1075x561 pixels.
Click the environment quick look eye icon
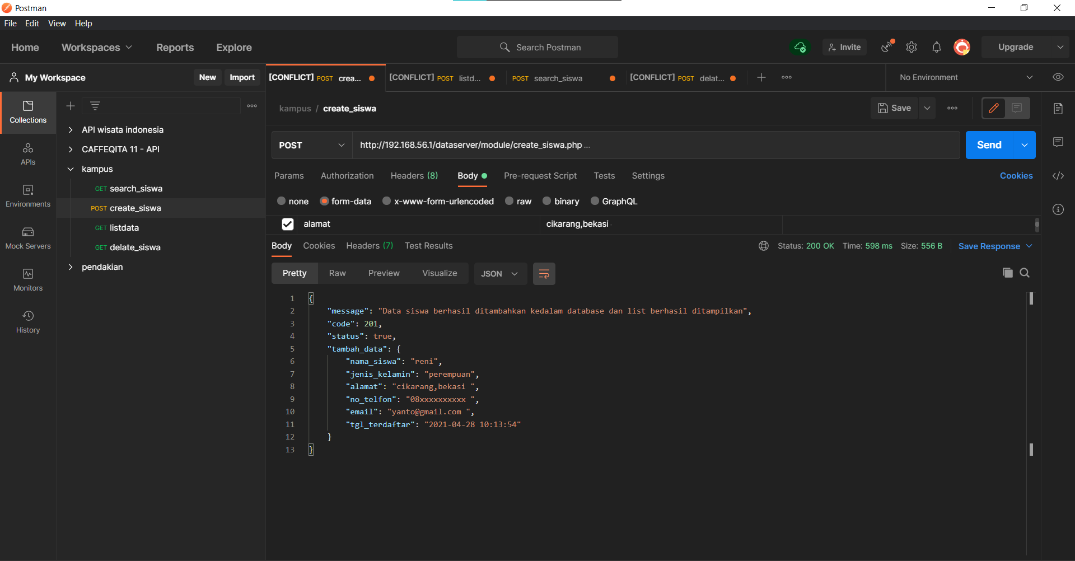[1058, 77]
